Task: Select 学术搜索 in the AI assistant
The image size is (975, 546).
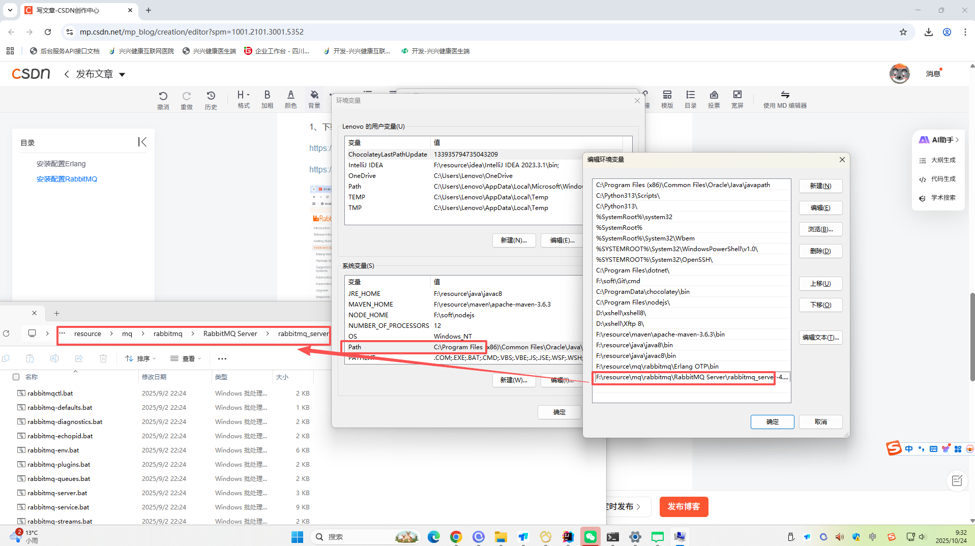Action: tap(938, 198)
